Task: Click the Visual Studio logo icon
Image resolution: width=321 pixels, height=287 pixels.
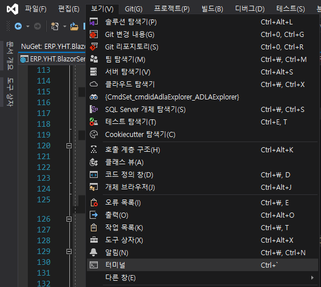Action: pyautogui.click(x=12, y=9)
